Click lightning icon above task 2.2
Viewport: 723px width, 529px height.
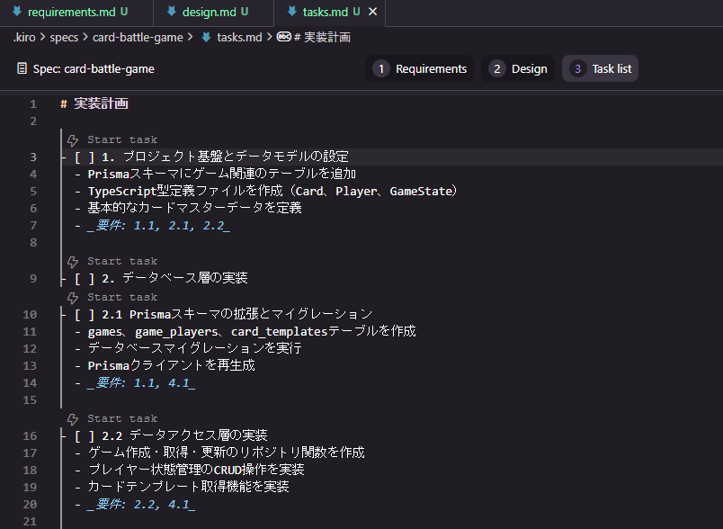point(73,418)
